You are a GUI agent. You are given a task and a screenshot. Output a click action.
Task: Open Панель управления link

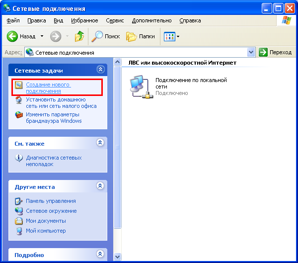tap(51, 201)
